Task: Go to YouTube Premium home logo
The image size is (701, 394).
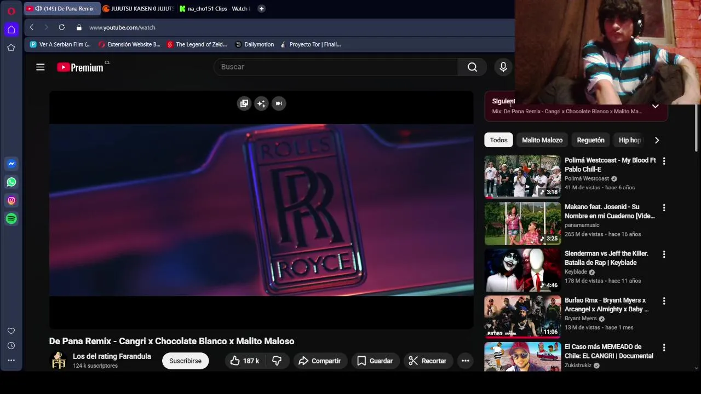Action: point(80,67)
